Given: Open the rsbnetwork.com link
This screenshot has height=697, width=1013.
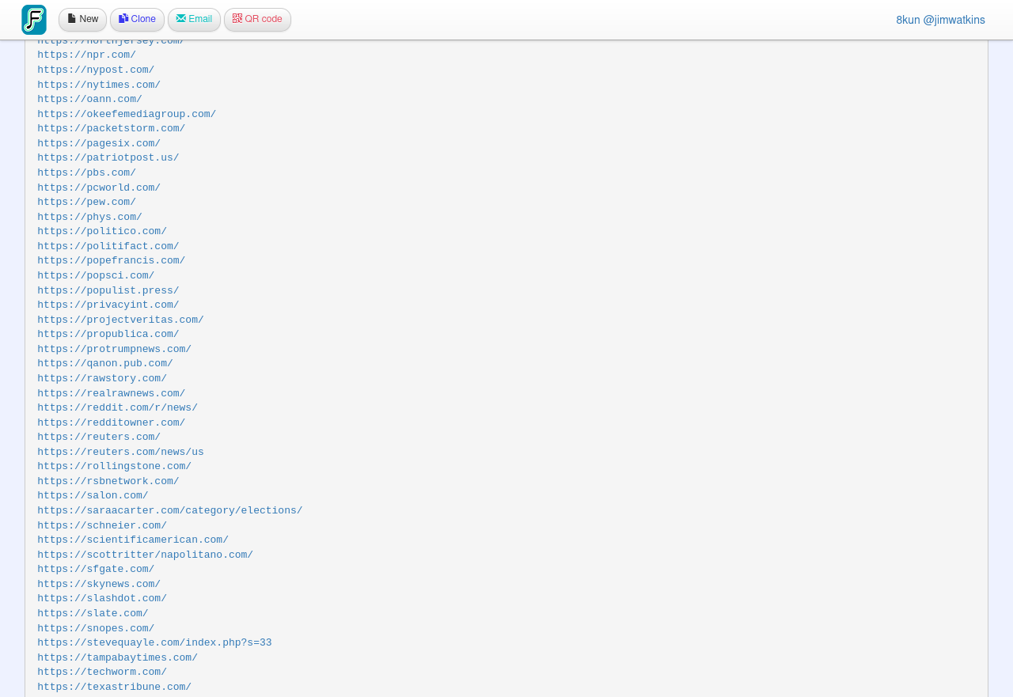Looking at the screenshot, I should click(x=108, y=482).
